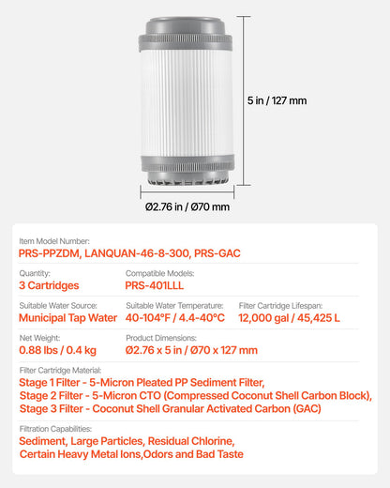The width and height of the screenshot is (390, 488).
Task: Click the Municipal Tap Water value
Action: (67, 318)
